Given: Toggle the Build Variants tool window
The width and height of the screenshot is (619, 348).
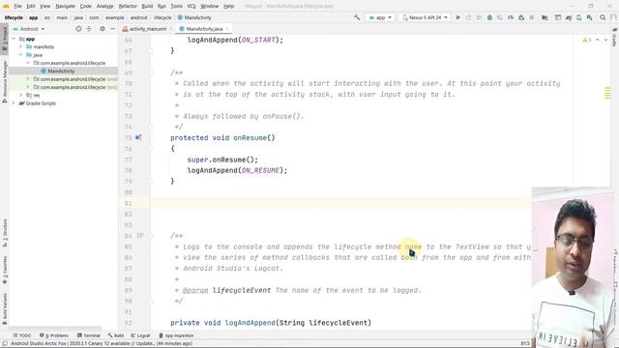Looking at the screenshot, I should click(4, 308).
